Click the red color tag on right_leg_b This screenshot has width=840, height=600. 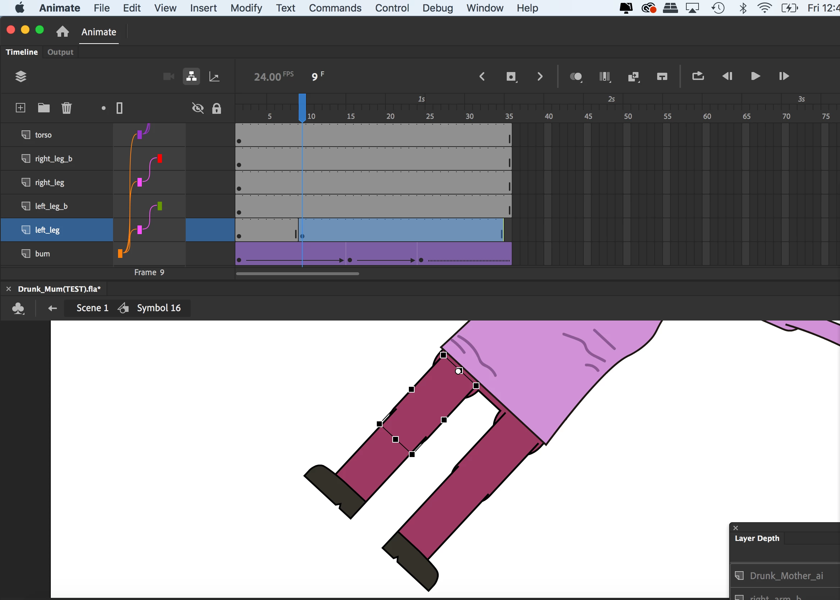159,158
